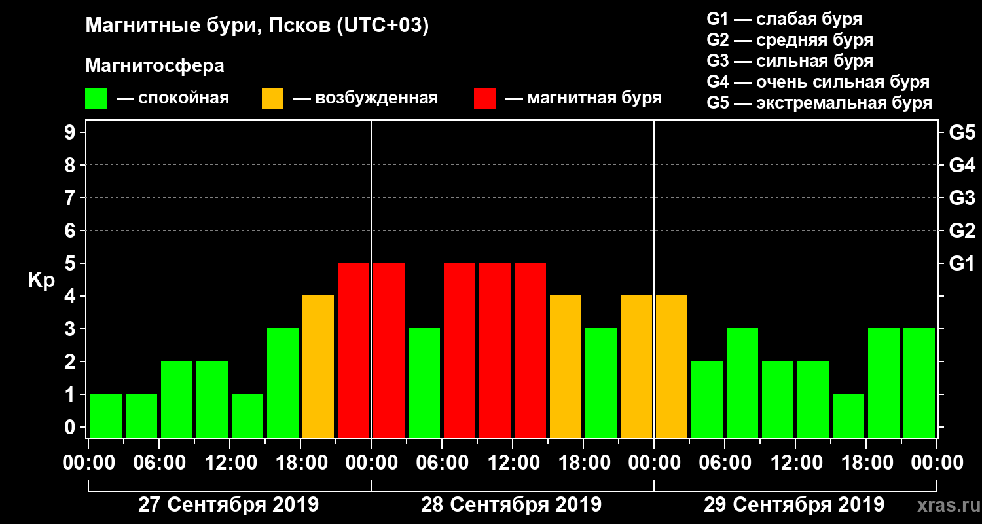Click the '29 Сентября 2019' date label
Screen dimensions: 982x524
click(794, 505)
